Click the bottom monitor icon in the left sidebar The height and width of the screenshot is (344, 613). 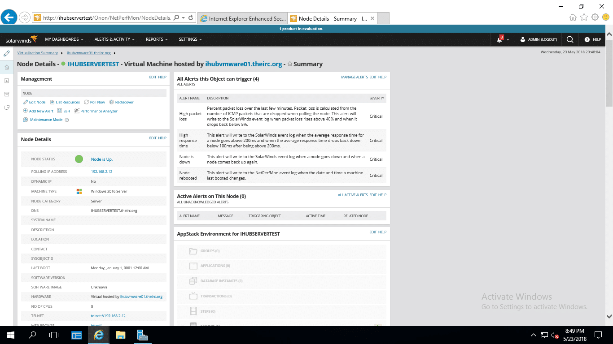(x=6, y=107)
